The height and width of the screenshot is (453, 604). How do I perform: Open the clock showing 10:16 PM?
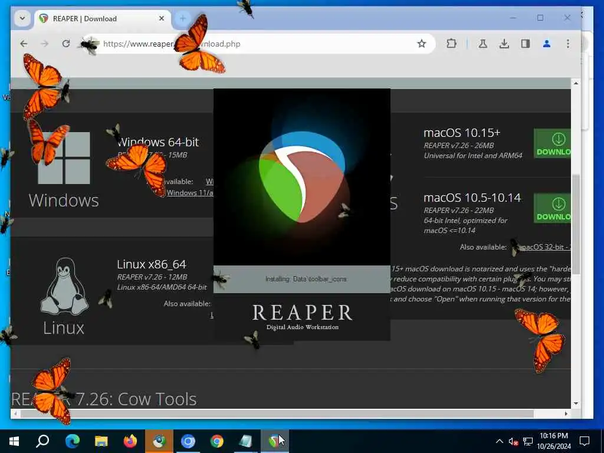553,441
